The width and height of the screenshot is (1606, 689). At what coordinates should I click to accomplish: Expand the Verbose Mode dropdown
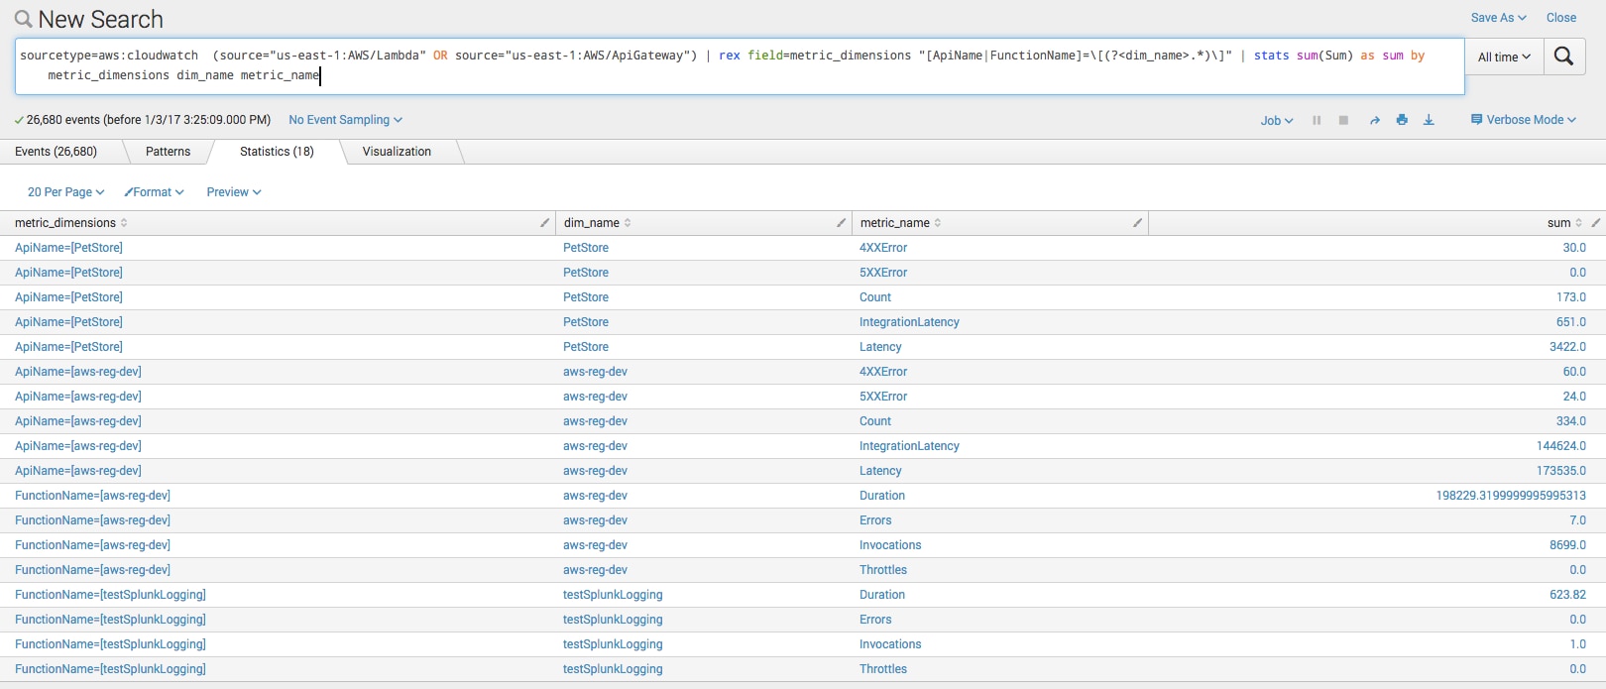tap(1524, 120)
